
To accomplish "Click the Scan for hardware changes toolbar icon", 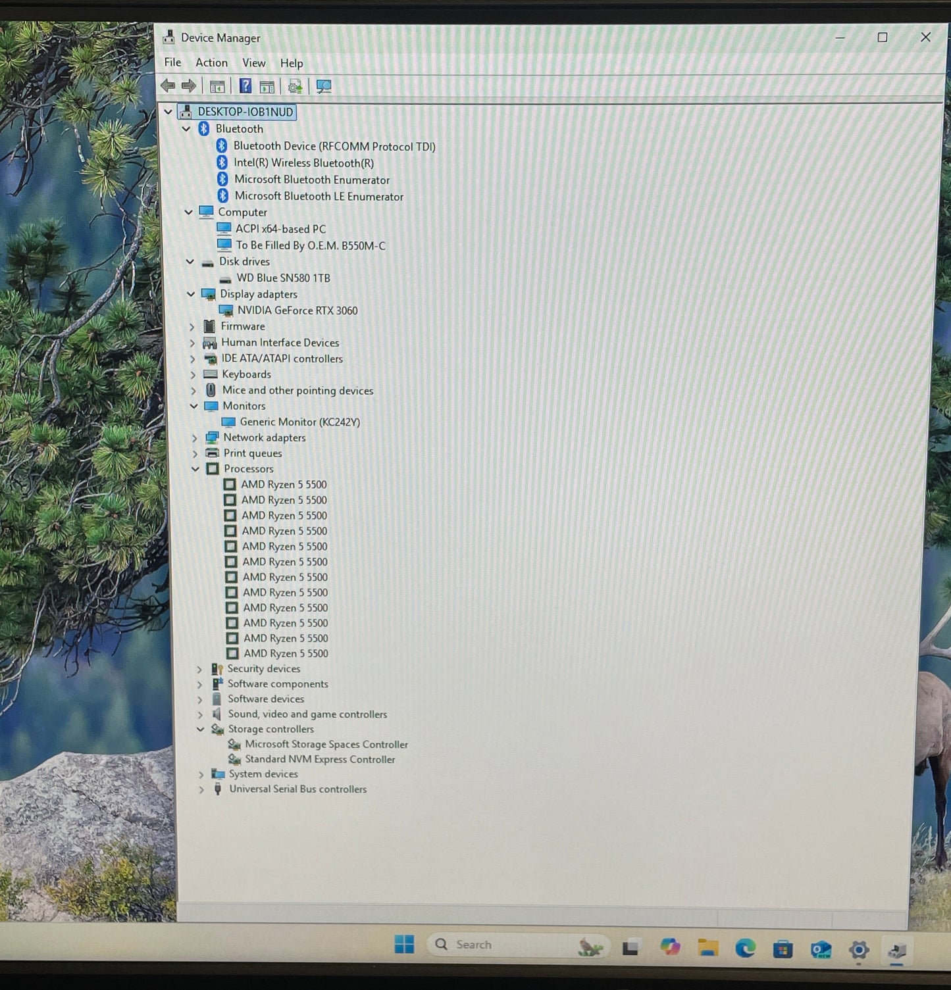I will tap(324, 86).
